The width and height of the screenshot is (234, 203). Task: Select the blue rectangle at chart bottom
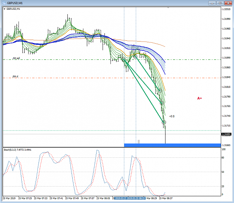pyautogui.click(x=172, y=145)
